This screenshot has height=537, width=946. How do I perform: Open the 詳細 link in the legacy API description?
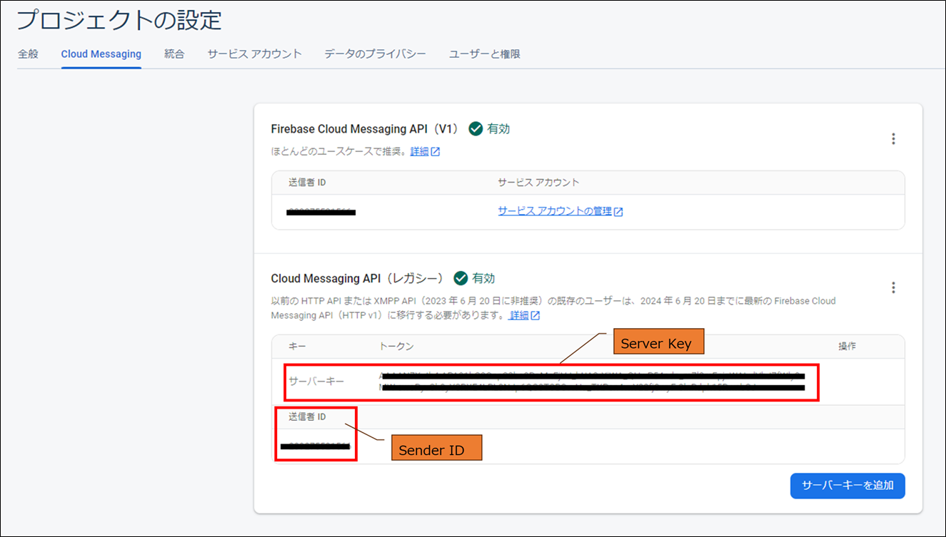pyautogui.click(x=518, y=315)
